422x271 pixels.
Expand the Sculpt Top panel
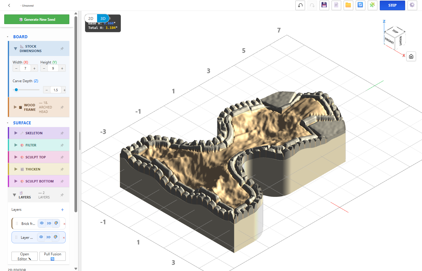pos(16,157)
